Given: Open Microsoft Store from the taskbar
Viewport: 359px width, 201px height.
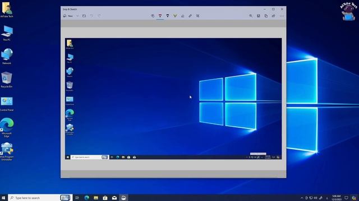Looking at the screenshot, I should click(105, 198).
